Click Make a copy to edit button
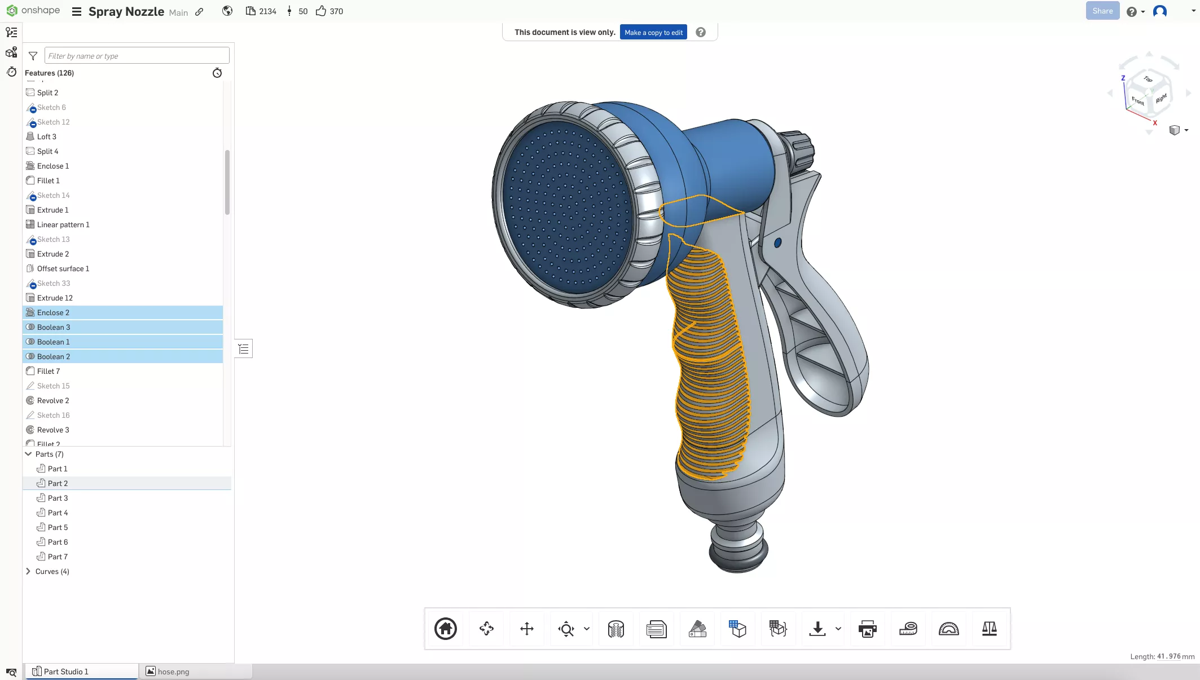 pos(653,33)
